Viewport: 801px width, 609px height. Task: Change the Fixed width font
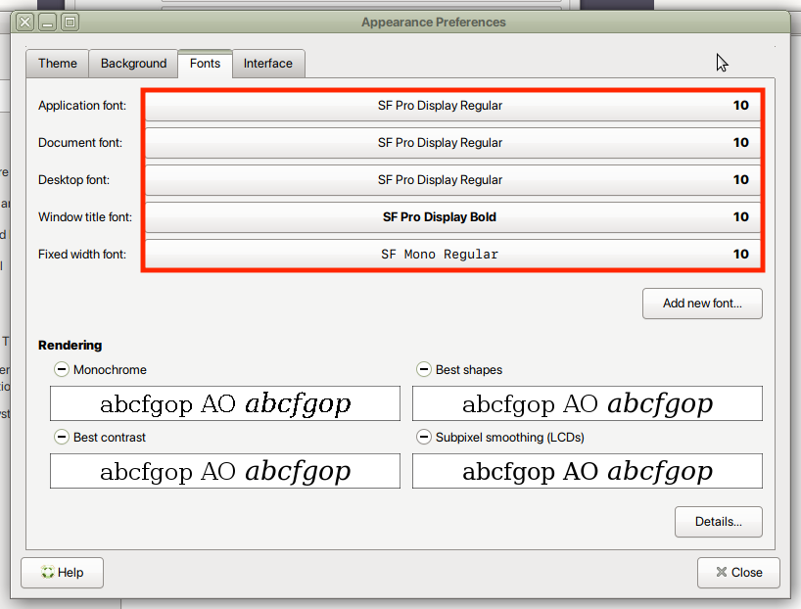[x=452, y=255]
